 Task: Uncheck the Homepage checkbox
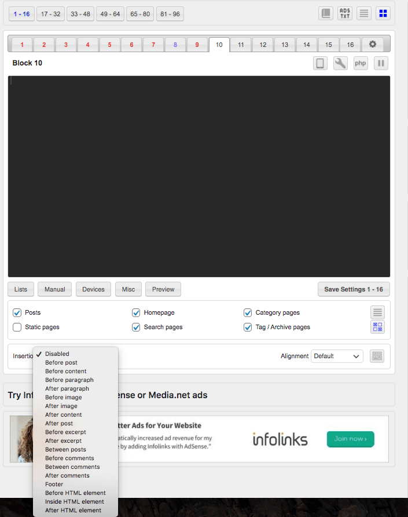136,312
